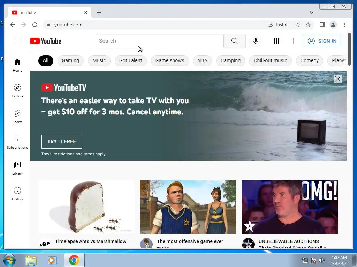Image resolution: width=357 pixels, height=267 pixels.
Task: Click the SIGN IN button
Action: point(322,41)
